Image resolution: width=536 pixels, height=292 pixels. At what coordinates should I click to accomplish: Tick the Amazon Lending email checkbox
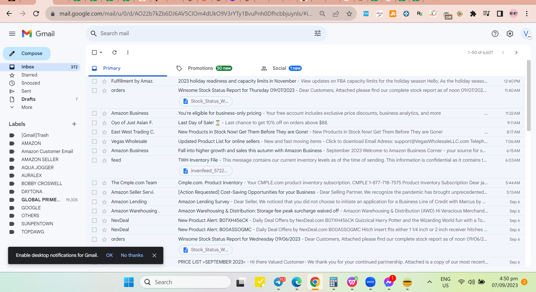click(94, 202)
